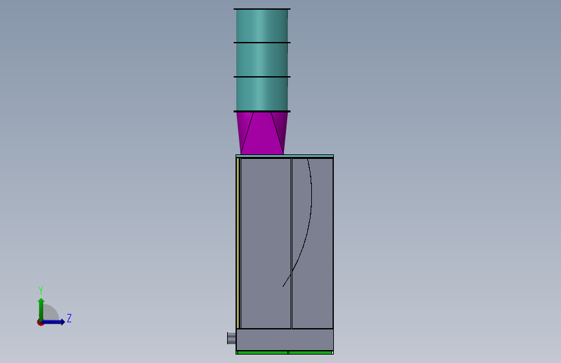Click the red origin ball of triad

point(40,322)
